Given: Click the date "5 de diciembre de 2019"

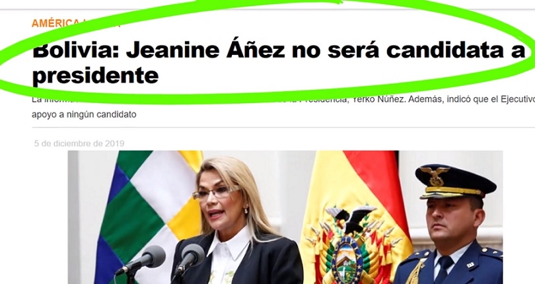Looking at the screenshot, I should (x=79, y=143).
